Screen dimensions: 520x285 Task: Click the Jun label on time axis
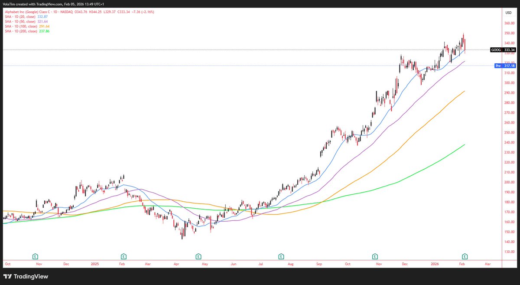click(234, 263)
